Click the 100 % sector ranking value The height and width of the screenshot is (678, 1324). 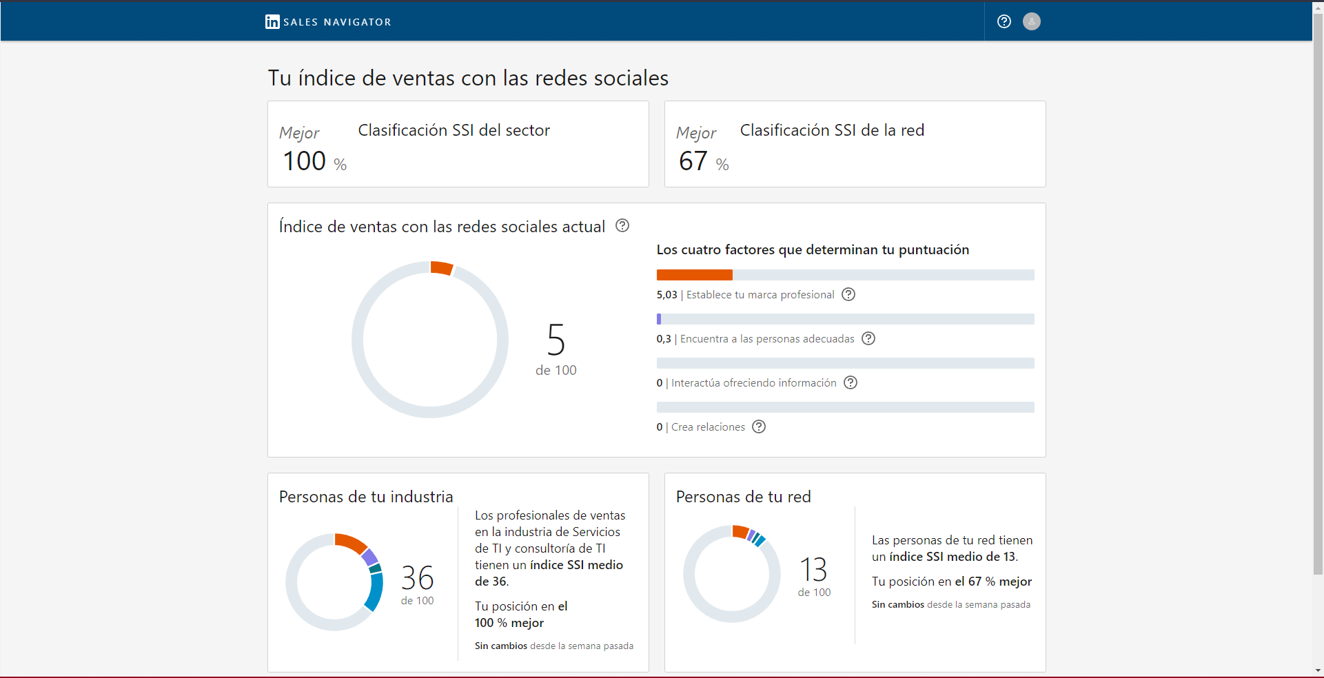pos(315,161)
